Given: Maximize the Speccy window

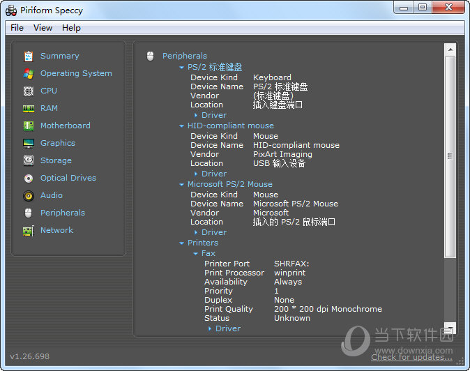Looking at the screenshot, I should coord(423,7).
